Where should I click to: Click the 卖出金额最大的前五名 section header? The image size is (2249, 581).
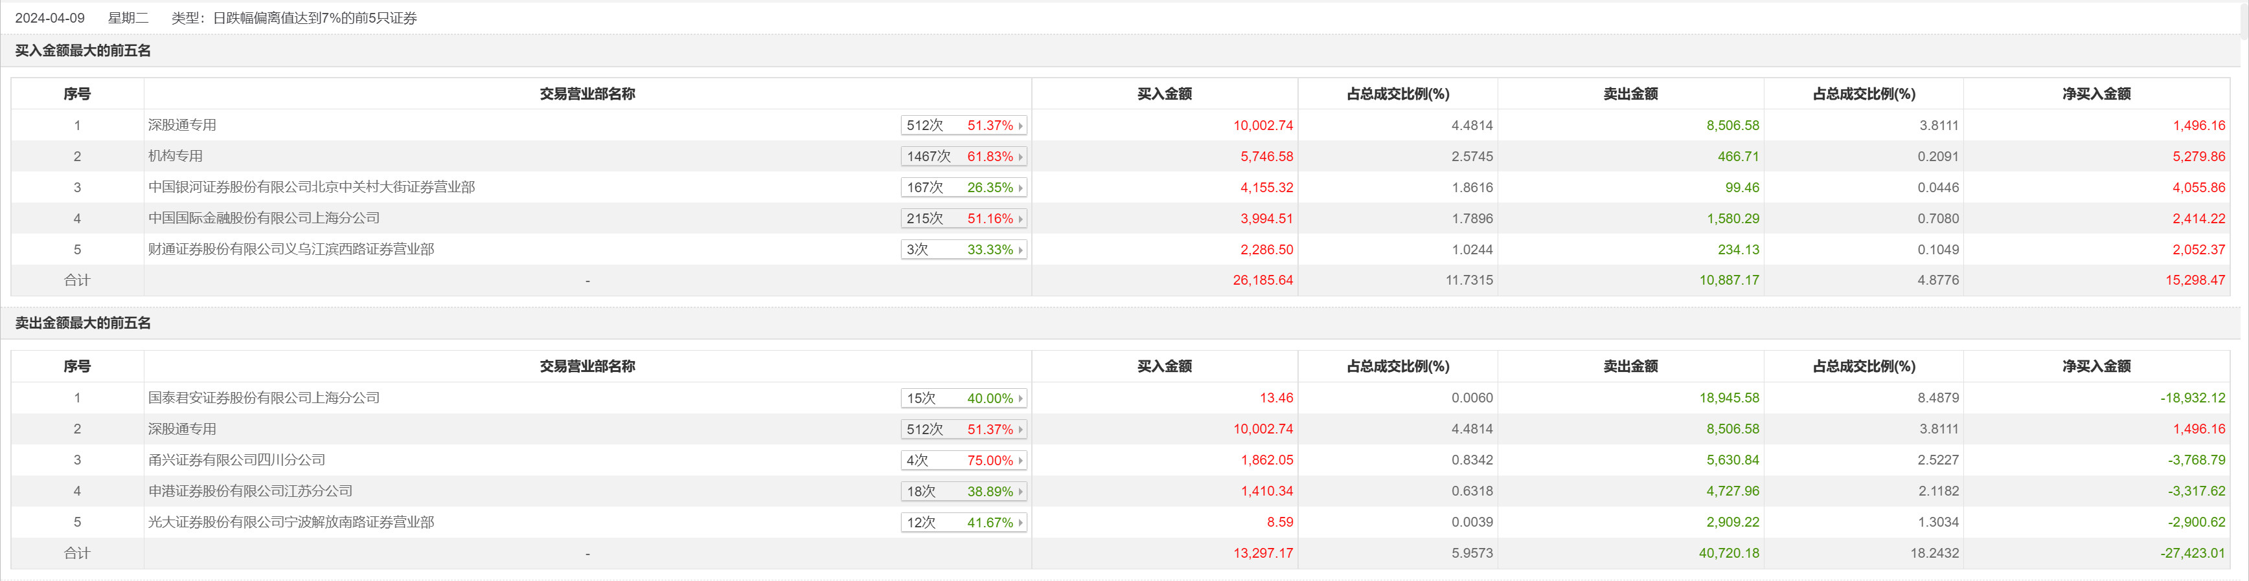click(x=83, y=323)
